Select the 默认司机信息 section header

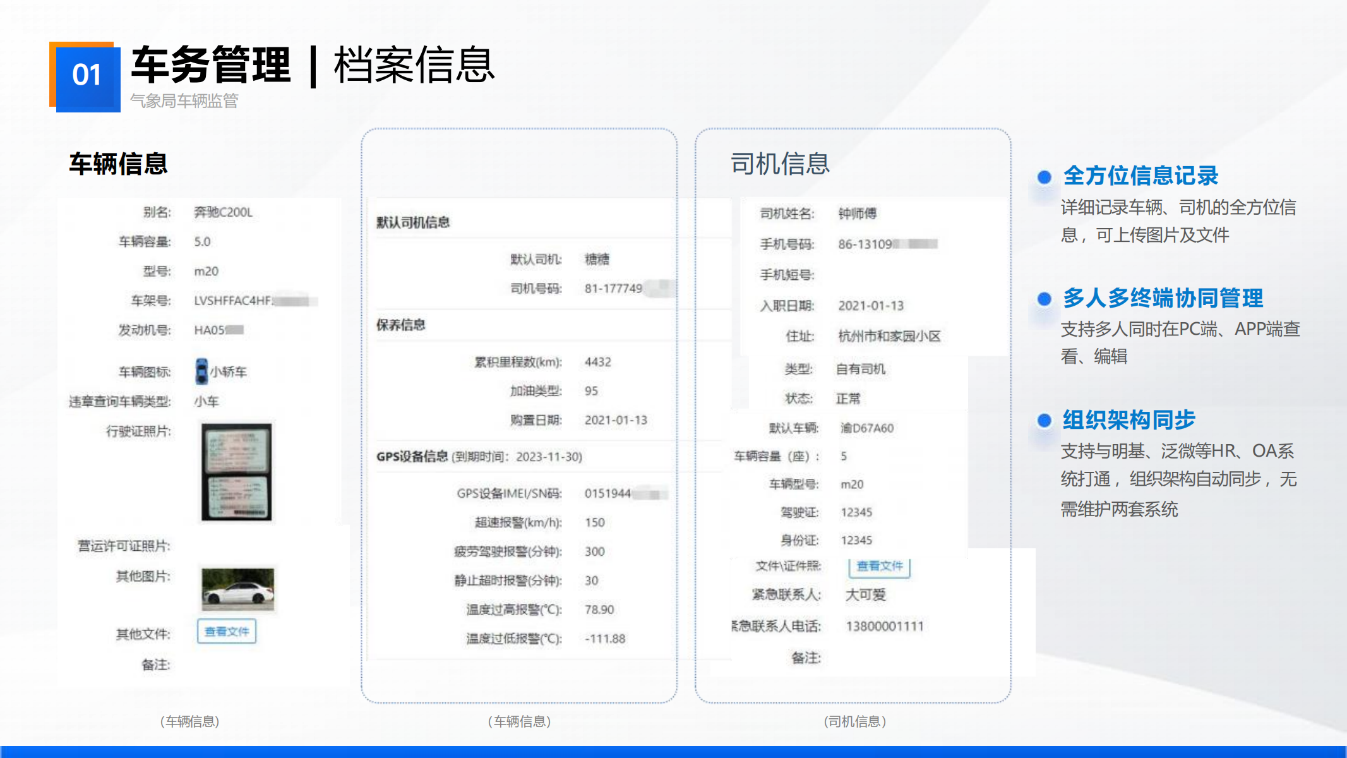tap(413, 222)
